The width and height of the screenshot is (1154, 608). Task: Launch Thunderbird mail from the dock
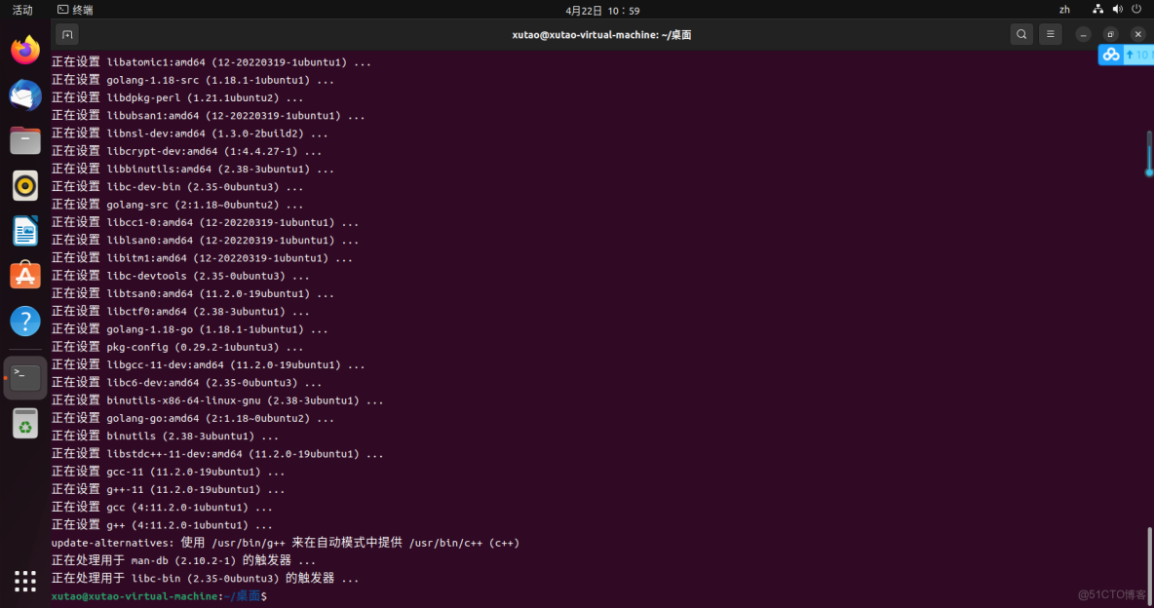pos(25,95)
